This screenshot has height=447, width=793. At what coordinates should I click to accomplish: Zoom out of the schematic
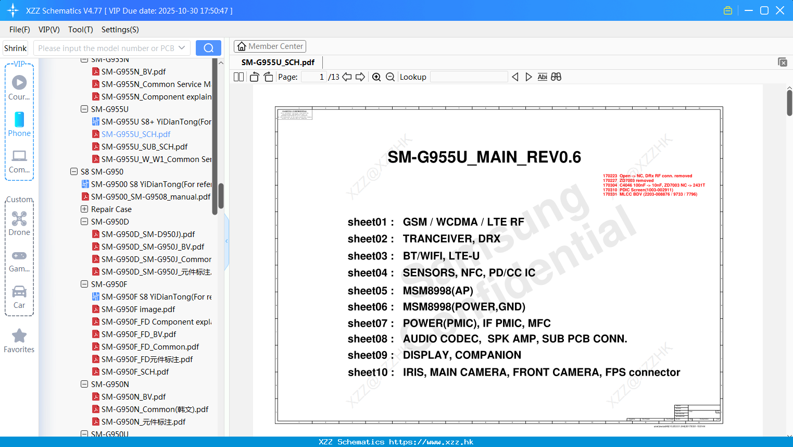(x=390, y=77)
